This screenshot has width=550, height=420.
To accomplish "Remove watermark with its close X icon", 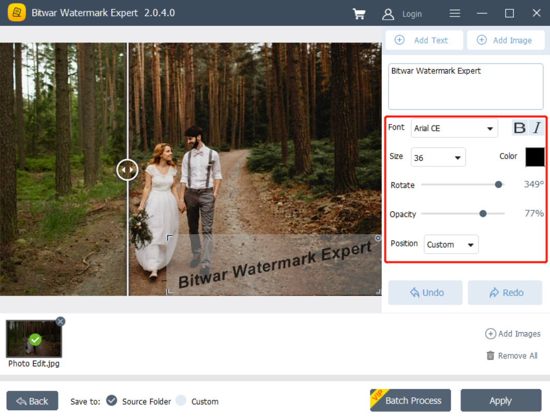I will pos(378,238).
